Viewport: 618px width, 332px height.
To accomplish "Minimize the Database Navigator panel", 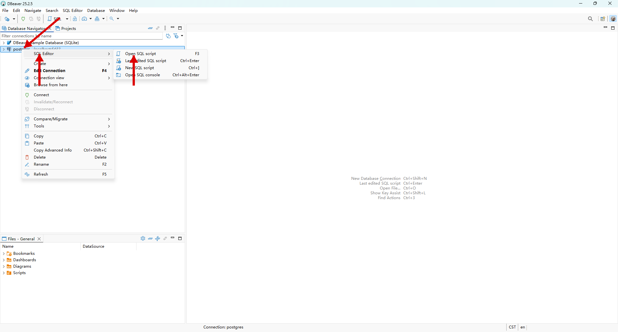I will pyautogui.click(x=173, y=28).
